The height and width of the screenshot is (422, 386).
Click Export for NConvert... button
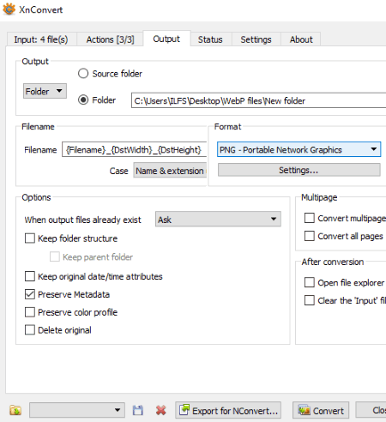pos(228,410)
